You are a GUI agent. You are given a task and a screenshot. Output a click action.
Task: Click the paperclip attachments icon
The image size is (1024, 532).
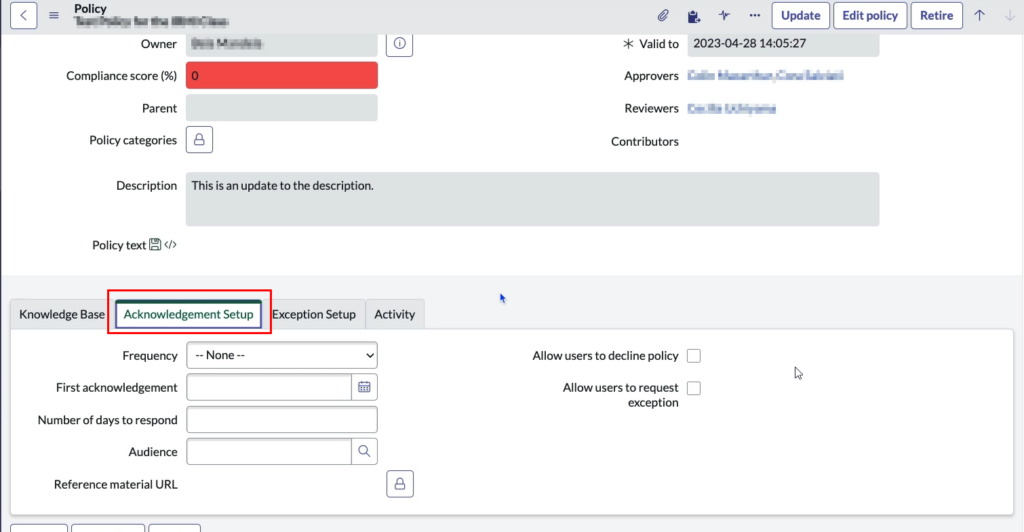tap(663, 16)
